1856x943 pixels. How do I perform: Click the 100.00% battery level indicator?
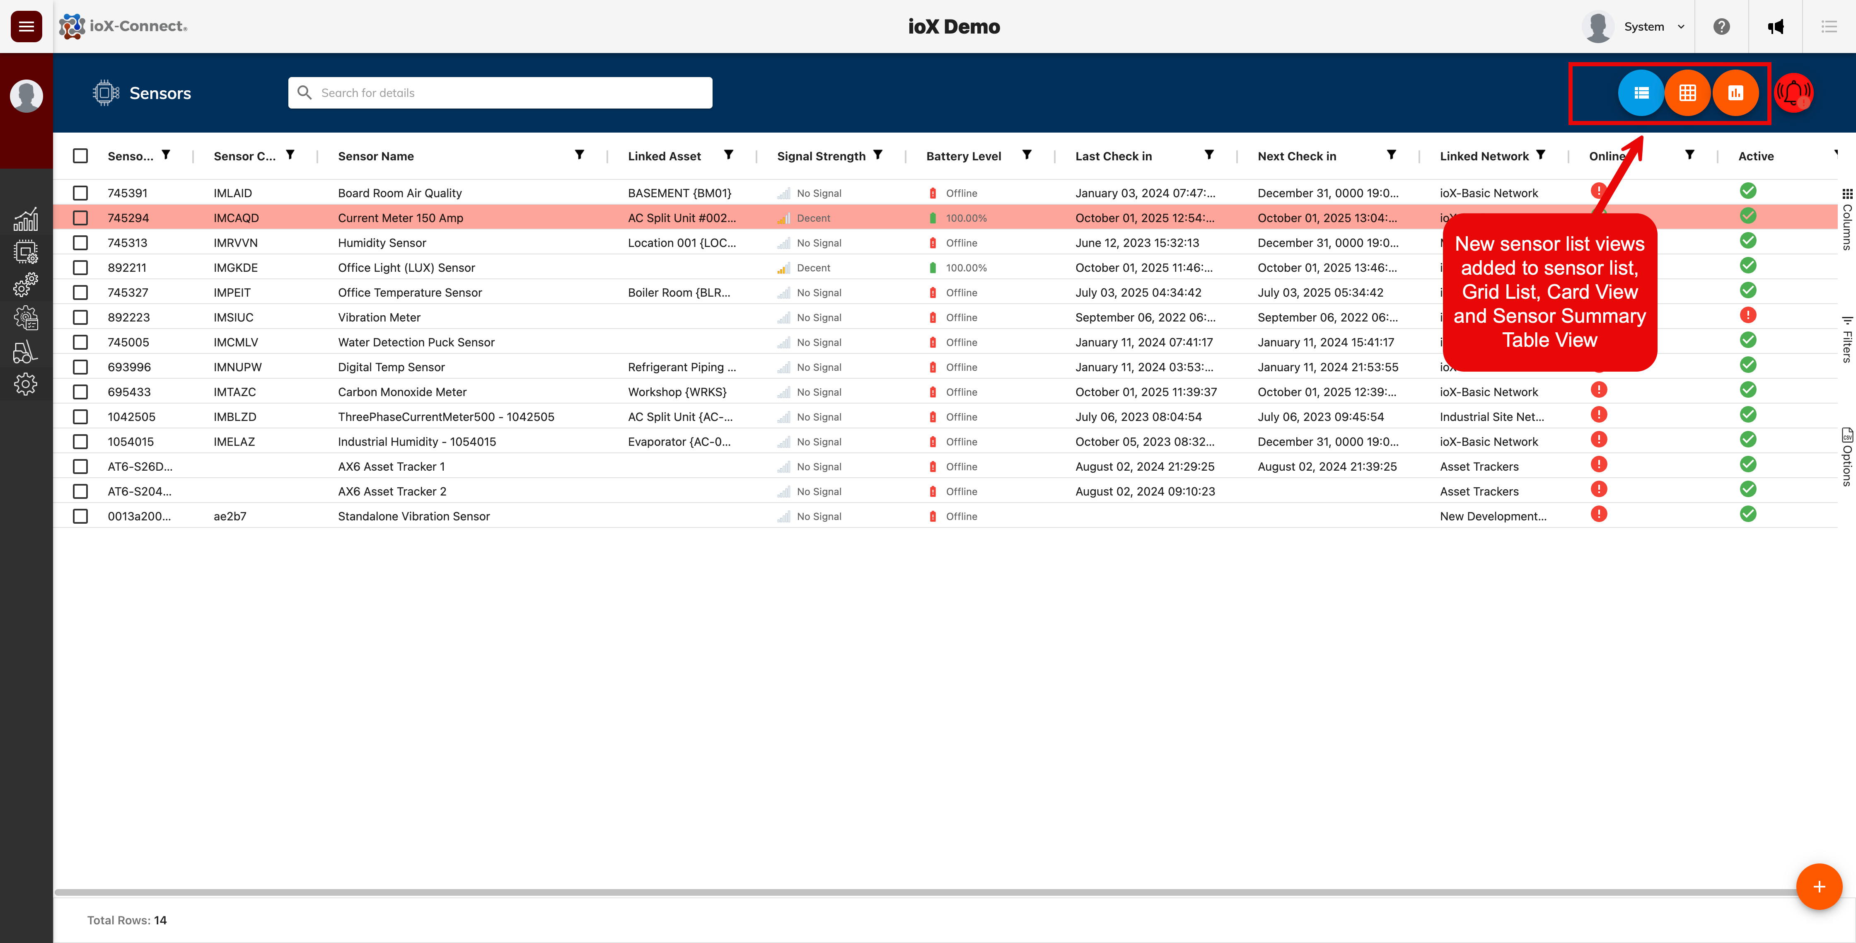965,218
